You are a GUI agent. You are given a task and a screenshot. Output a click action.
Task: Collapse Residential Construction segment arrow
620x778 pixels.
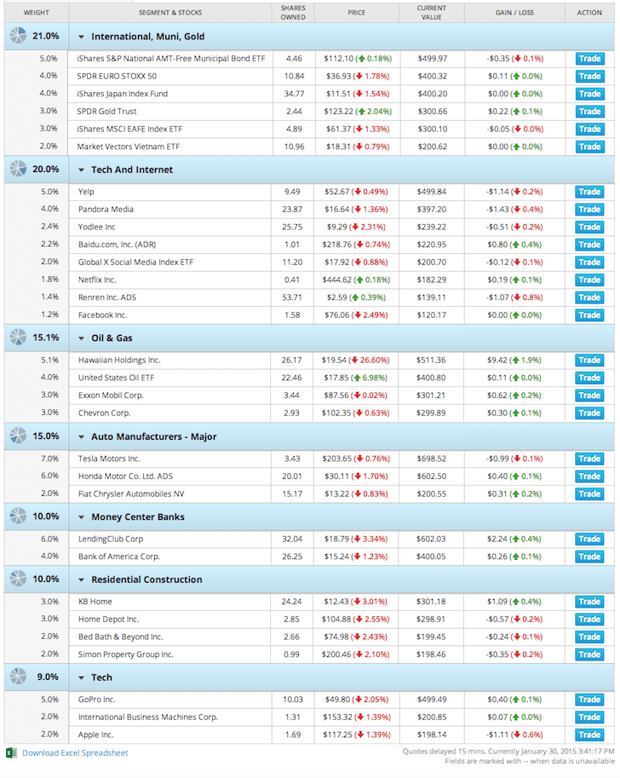[x=82, y=580]
